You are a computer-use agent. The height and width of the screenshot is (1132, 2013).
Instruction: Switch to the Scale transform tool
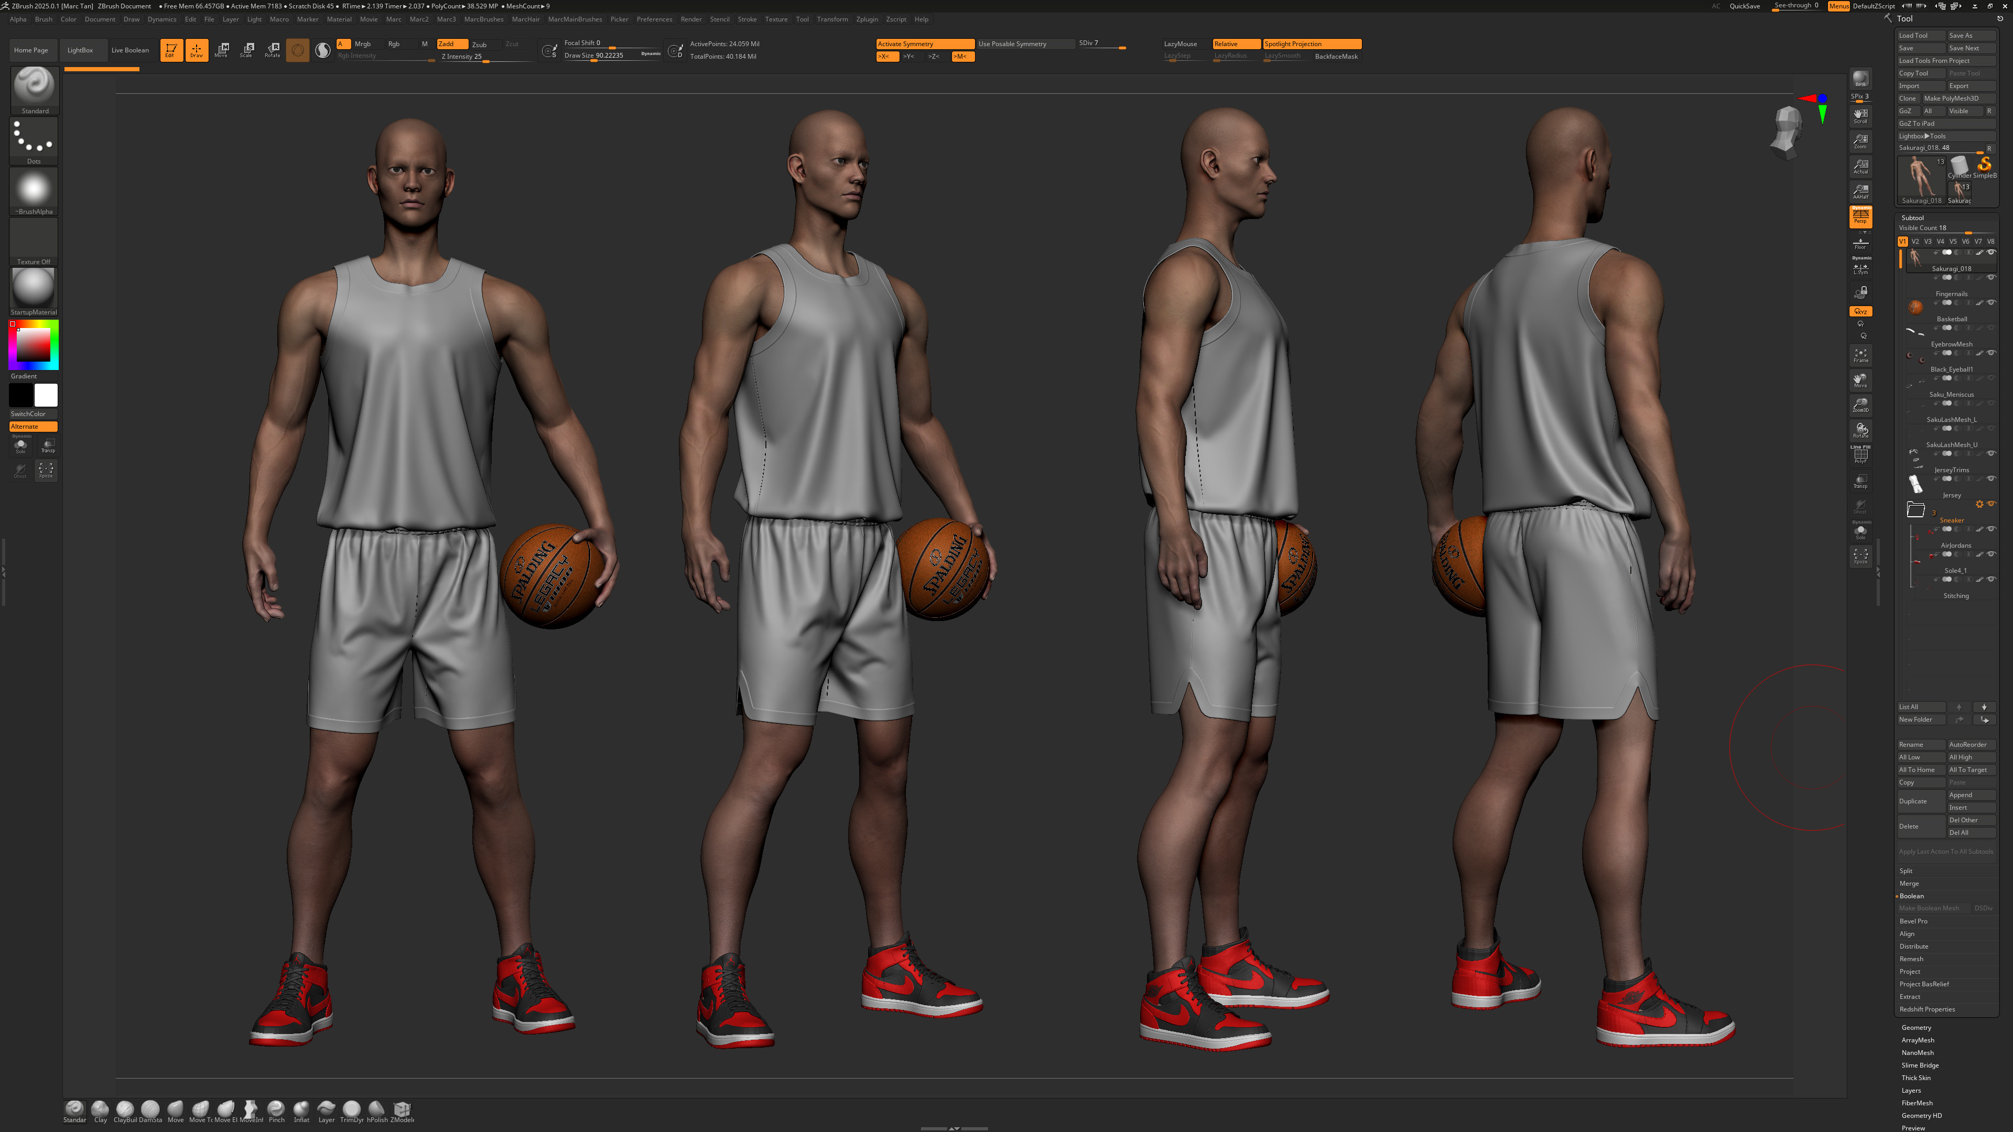(x=247, y=50)
